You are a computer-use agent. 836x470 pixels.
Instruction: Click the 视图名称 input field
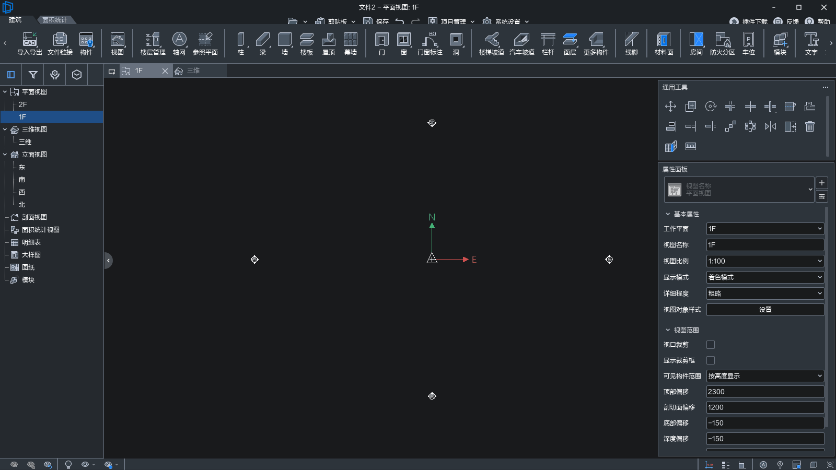[765, 245]
